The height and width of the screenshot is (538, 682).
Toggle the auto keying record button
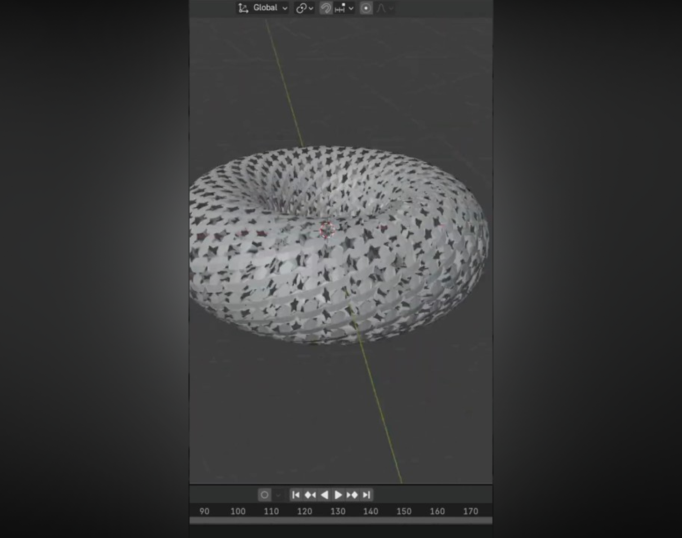[264, 494]
